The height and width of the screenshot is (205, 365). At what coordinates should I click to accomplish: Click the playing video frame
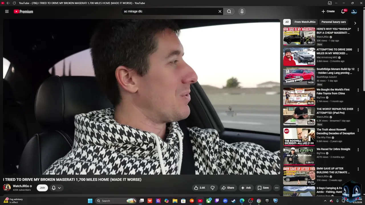tap(142, 97)
